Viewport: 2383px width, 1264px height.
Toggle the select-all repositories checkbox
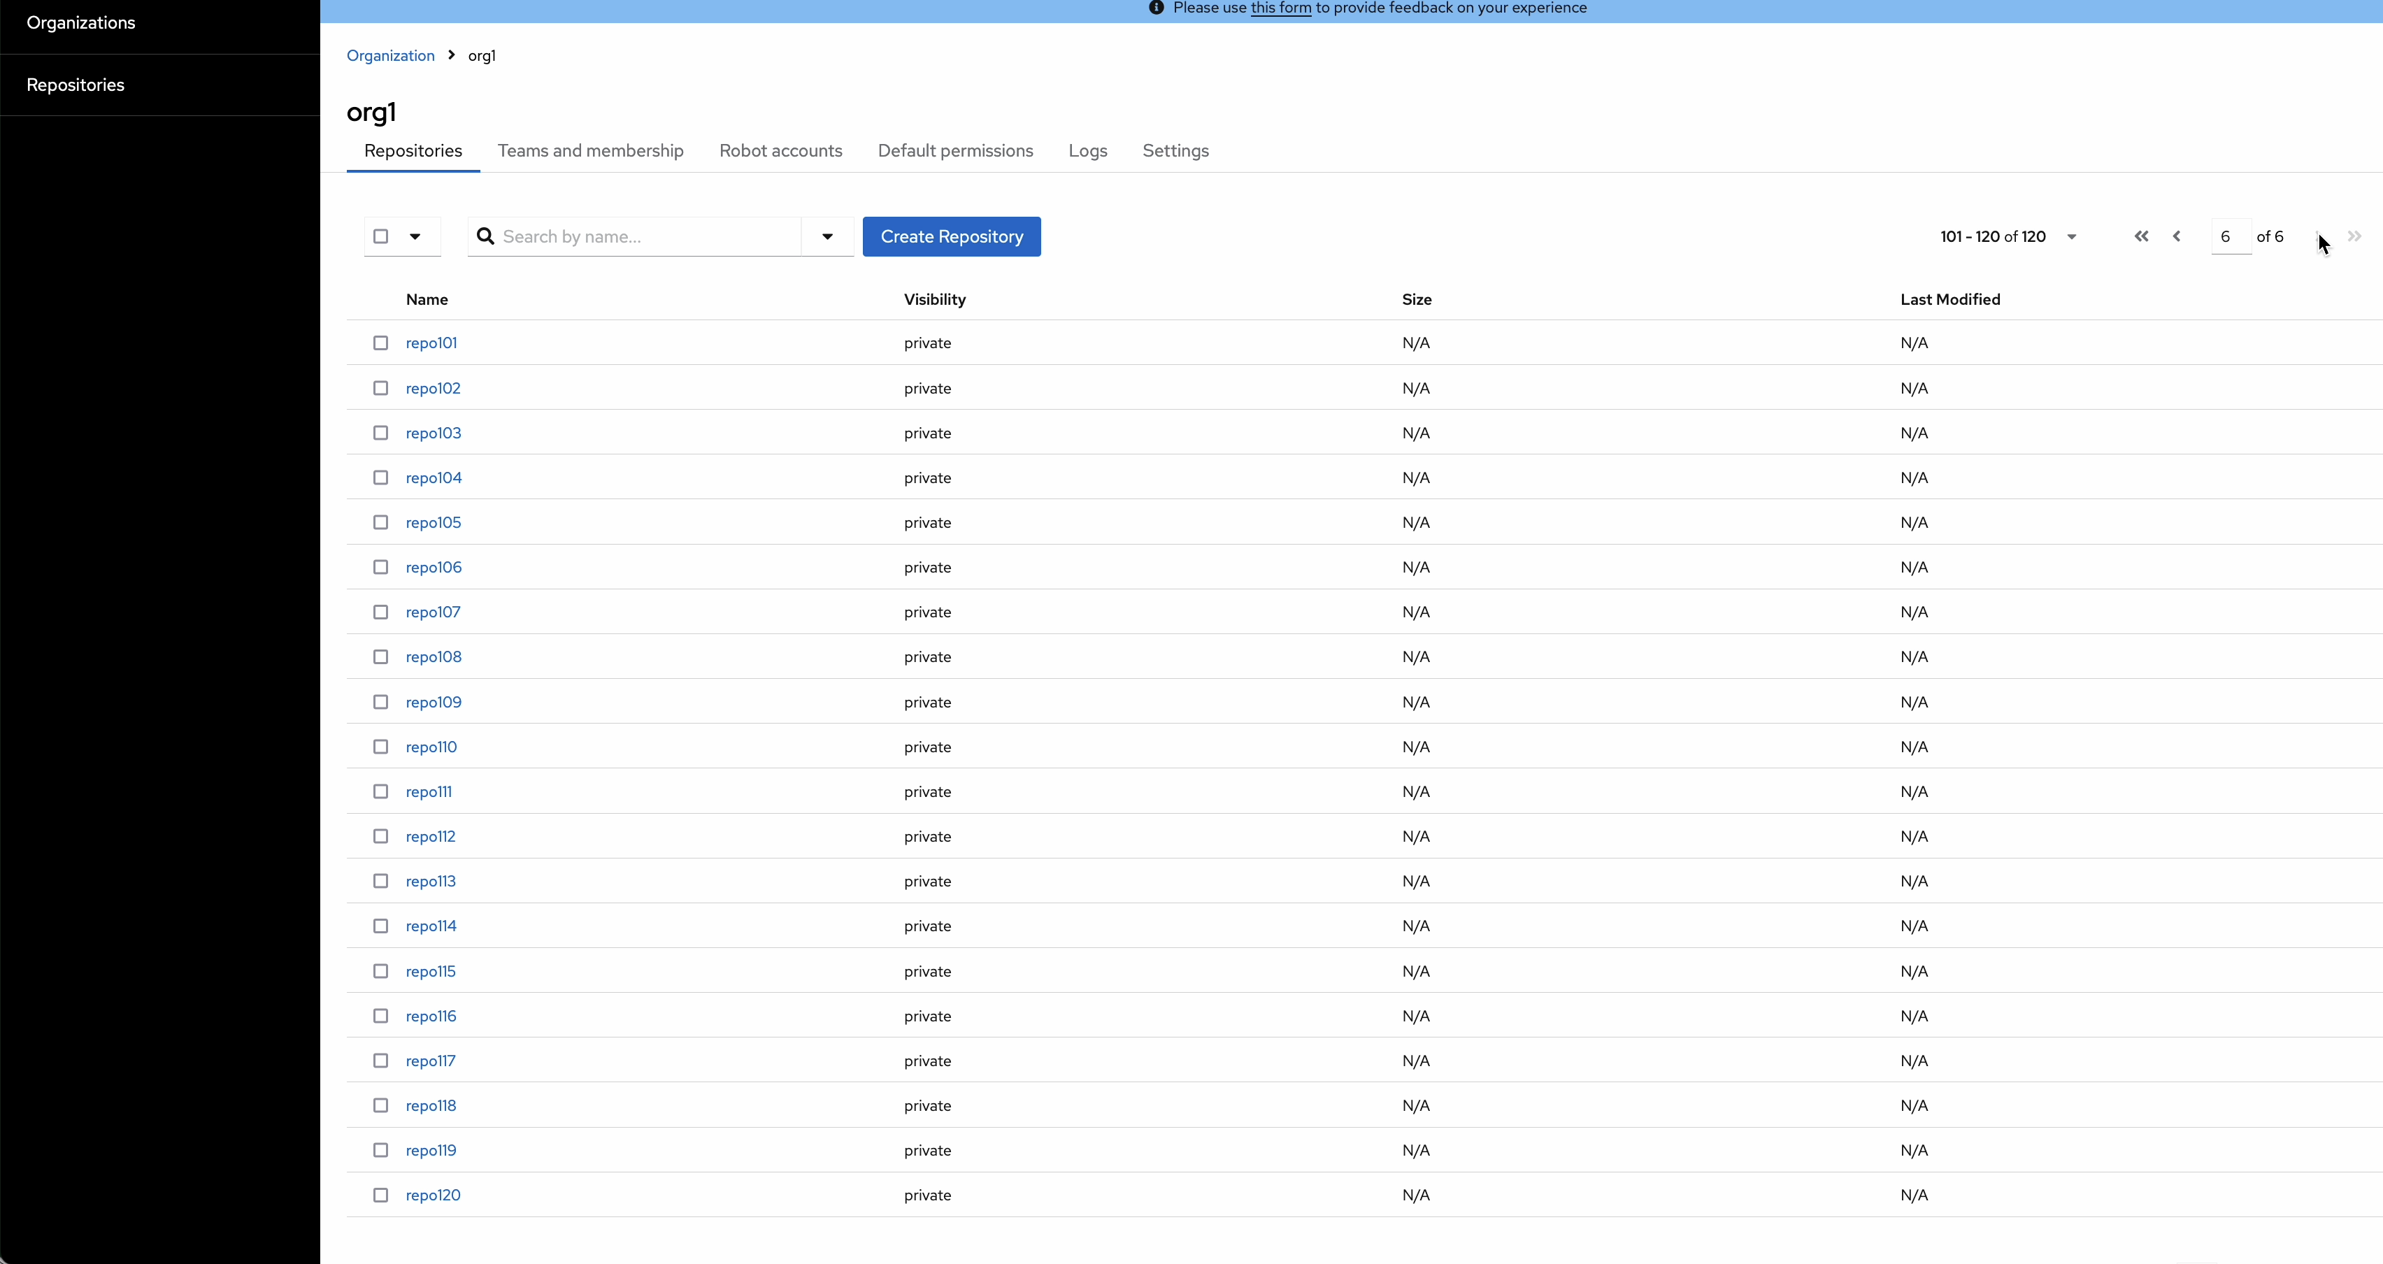coord(380,237)
